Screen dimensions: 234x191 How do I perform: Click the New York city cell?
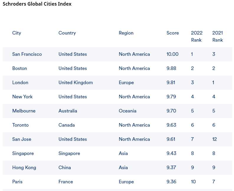tap(22, 97)
